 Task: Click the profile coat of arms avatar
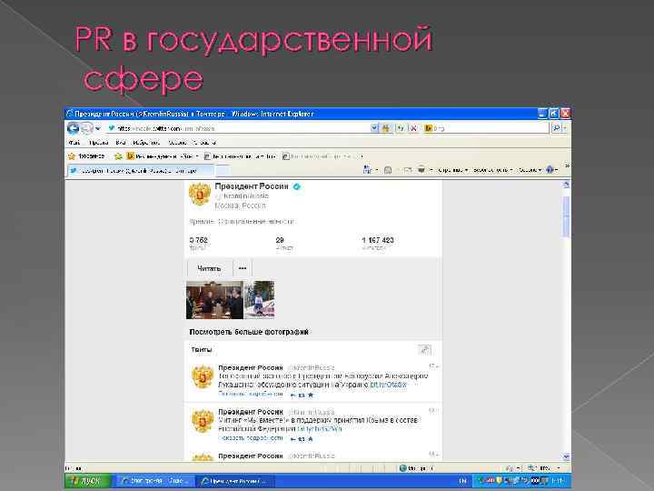(199, 195)
